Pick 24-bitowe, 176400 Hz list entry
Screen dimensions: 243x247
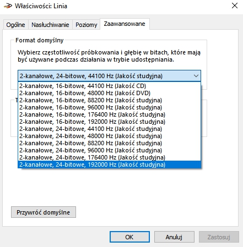[109, 157]
